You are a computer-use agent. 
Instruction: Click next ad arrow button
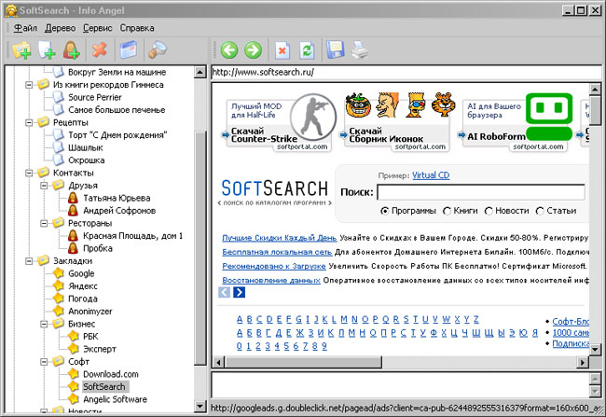(240, 292)
